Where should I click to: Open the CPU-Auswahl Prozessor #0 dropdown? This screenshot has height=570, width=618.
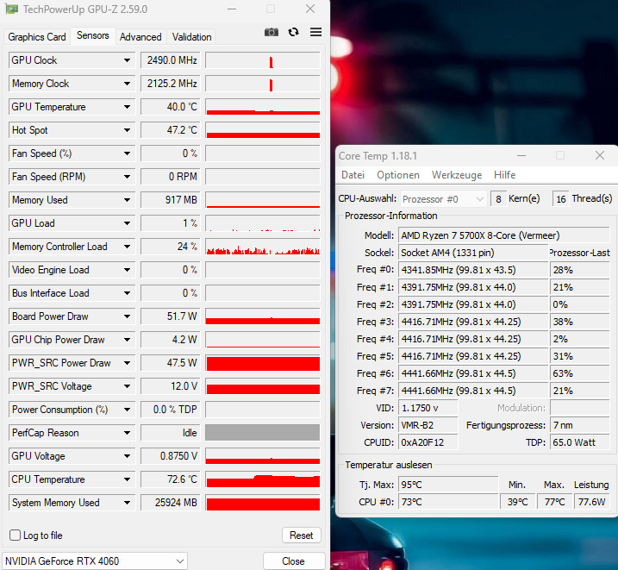coord(443,199)
